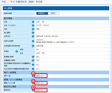Click info icon for 配偶者の有無
The image size is (112, 93).
[33, 57]
